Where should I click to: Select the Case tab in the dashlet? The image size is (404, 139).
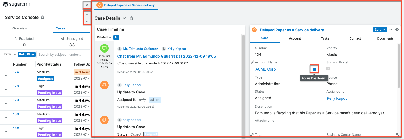click(x=265, y=38)
